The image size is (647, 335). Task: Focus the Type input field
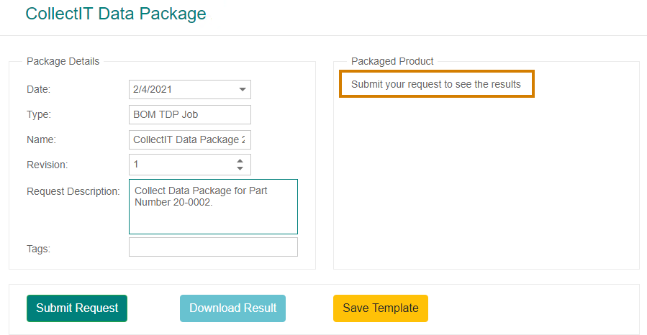coord(190,114)
